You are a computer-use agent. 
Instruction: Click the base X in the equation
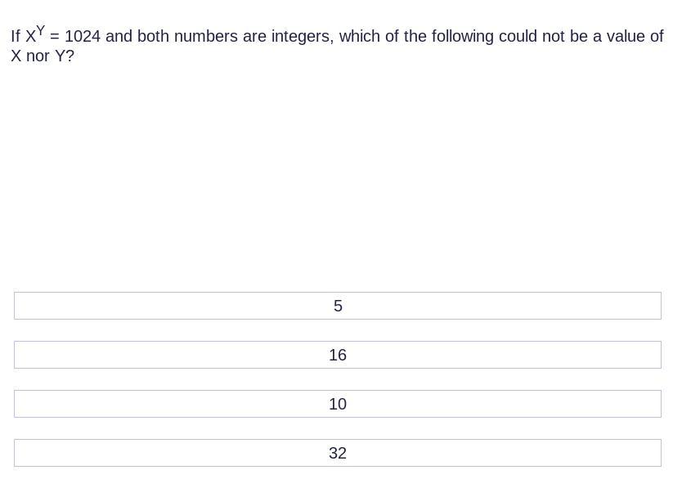[x=30, y=37]
